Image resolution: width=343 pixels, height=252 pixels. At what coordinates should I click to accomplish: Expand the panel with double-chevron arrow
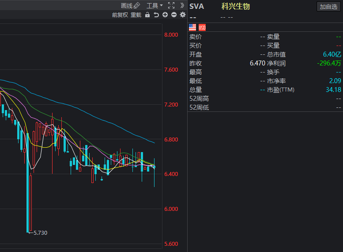182,5
